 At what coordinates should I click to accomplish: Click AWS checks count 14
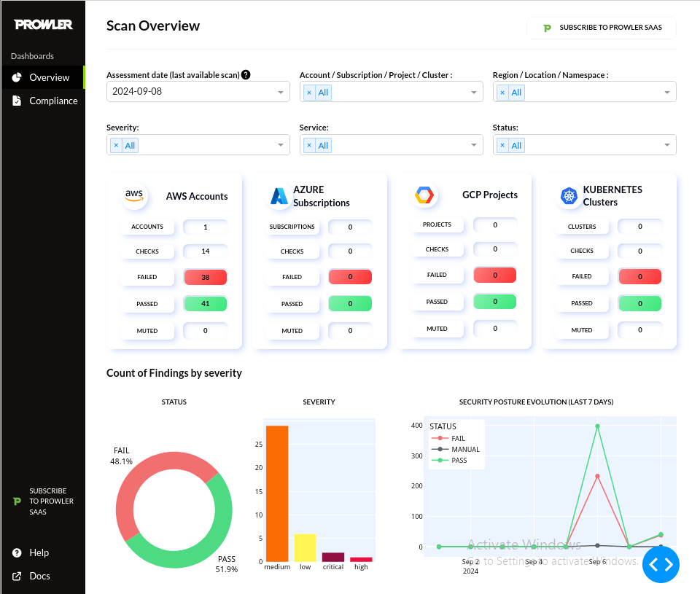click(x=206, y=251)
